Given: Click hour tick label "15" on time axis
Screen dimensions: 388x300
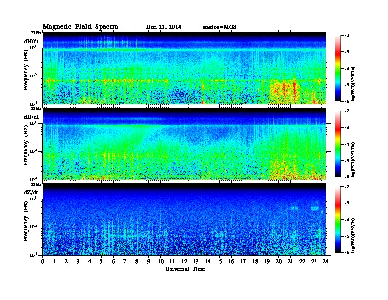Looking at the screenshot, I should coord(219,261).
